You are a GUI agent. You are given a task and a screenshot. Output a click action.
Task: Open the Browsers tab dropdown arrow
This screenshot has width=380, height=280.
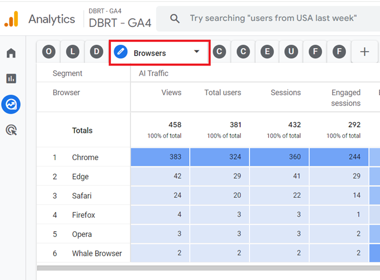197,52
